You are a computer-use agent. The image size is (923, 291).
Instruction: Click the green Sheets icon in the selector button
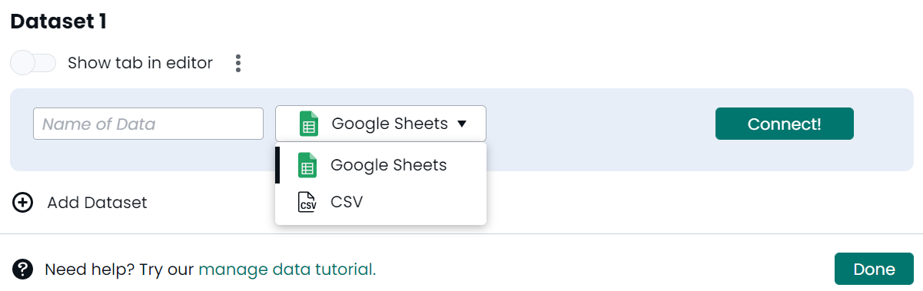point(309,124)
